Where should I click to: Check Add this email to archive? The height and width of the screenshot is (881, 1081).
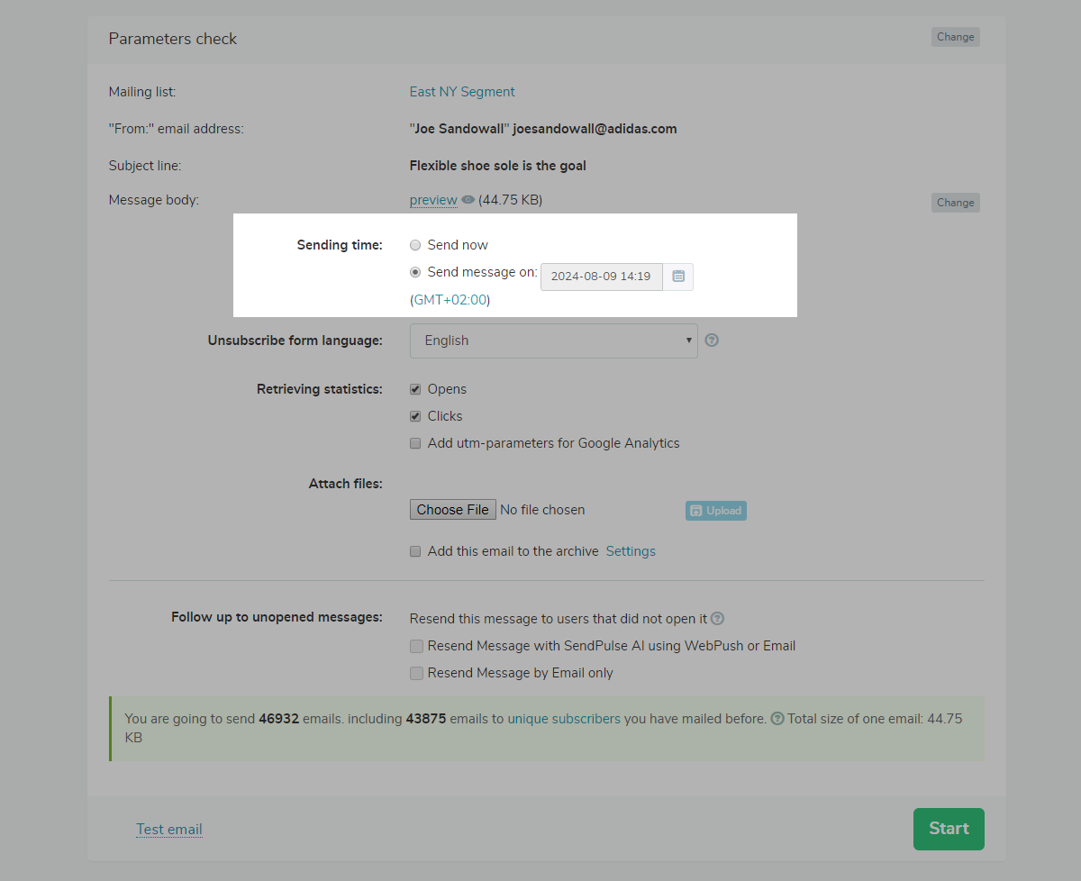coord(415,551)
